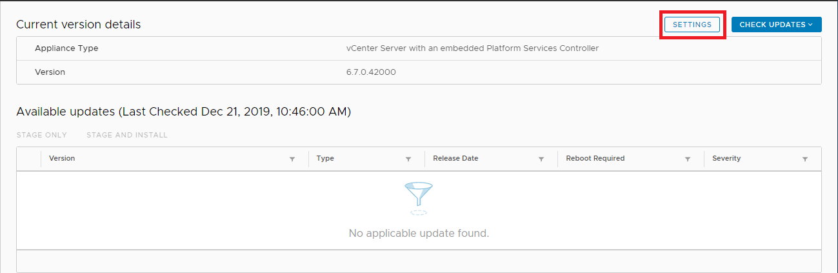The width and height of the screenshot is (838, 273).
Task: Sort by the Type column header
Action: (x=325, y=158)
